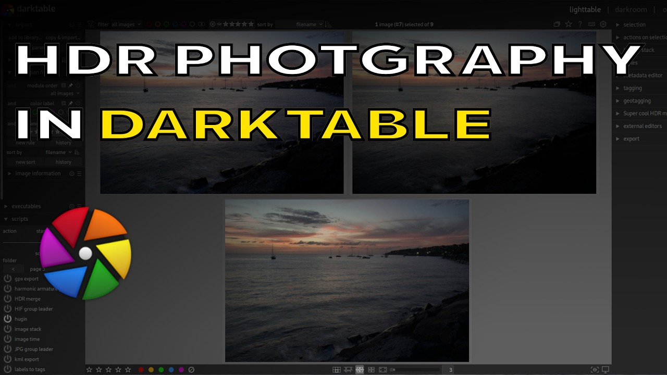Screen dimensions: 667x375
Task: Select culling fixed mode layout icon
Action: pos(360,370)
